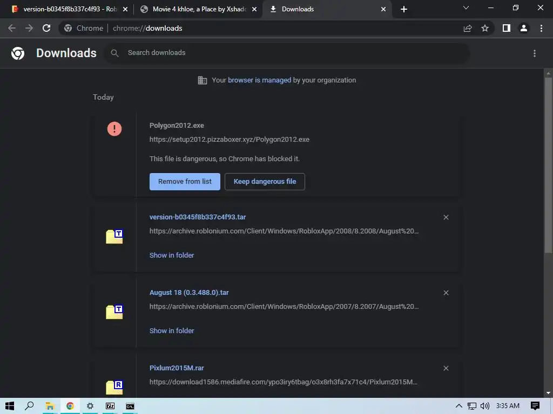Open the share this page icon
Image resolution: width=553 pixels, height=414 pixels.
pyautogui.click(x=468, y=28)
